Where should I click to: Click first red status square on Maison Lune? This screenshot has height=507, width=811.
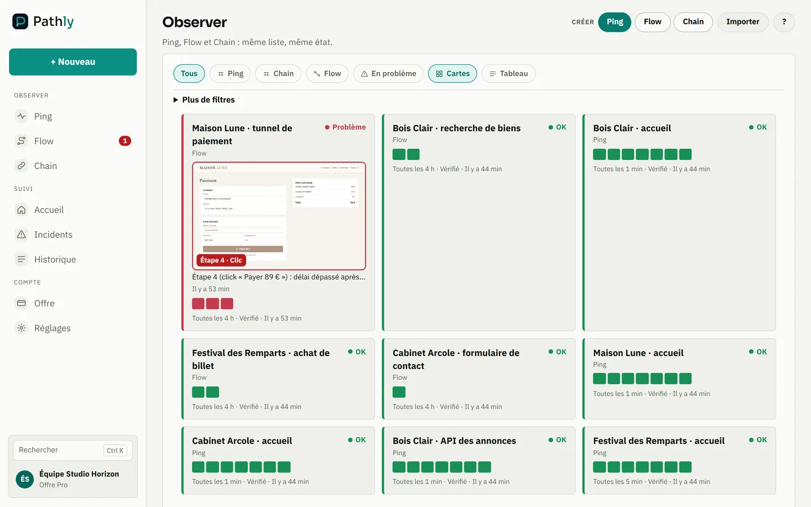198,304
